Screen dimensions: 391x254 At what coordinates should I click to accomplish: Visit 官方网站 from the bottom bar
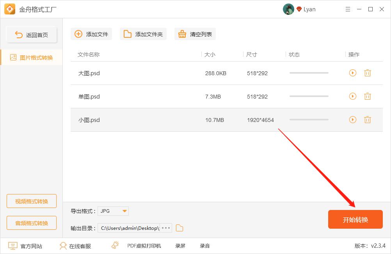coord(25,246)
